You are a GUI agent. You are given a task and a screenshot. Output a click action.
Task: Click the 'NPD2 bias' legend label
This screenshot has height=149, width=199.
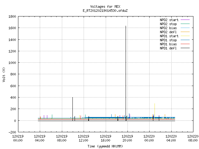click(168, 28)
